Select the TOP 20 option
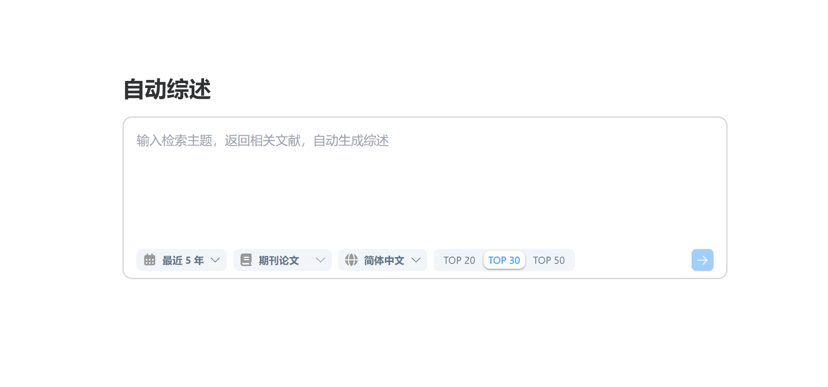This screenshot has height=387, width=828. tap(459, 260)
